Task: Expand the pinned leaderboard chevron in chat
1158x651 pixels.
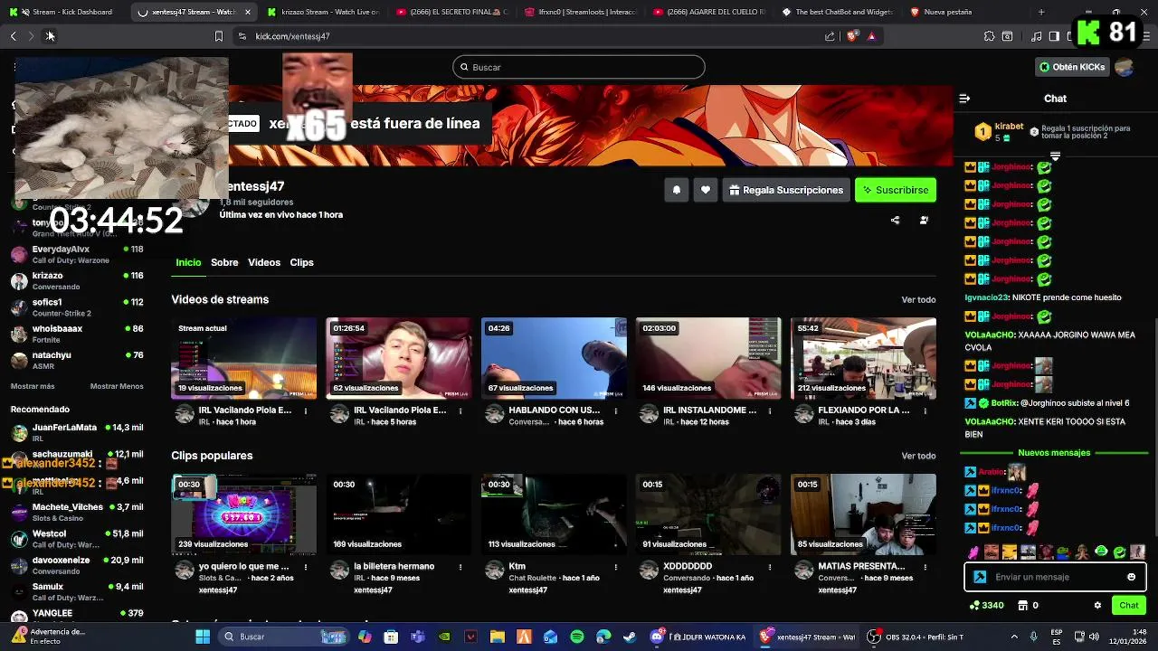Action: [x=1055, y=156]
